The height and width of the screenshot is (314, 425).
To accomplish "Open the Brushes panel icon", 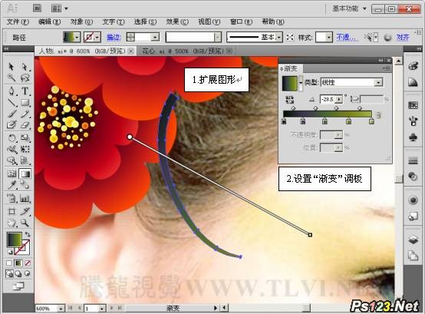I will pos(413,121).
